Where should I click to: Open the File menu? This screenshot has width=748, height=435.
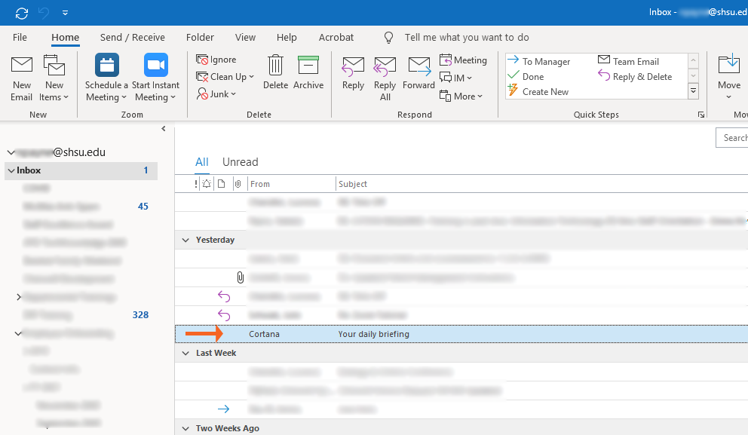point(20,38)
